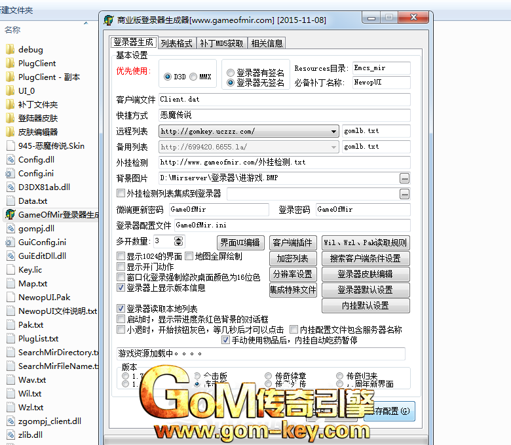Select 传奇归来 version radio button

tap(339, 376)
